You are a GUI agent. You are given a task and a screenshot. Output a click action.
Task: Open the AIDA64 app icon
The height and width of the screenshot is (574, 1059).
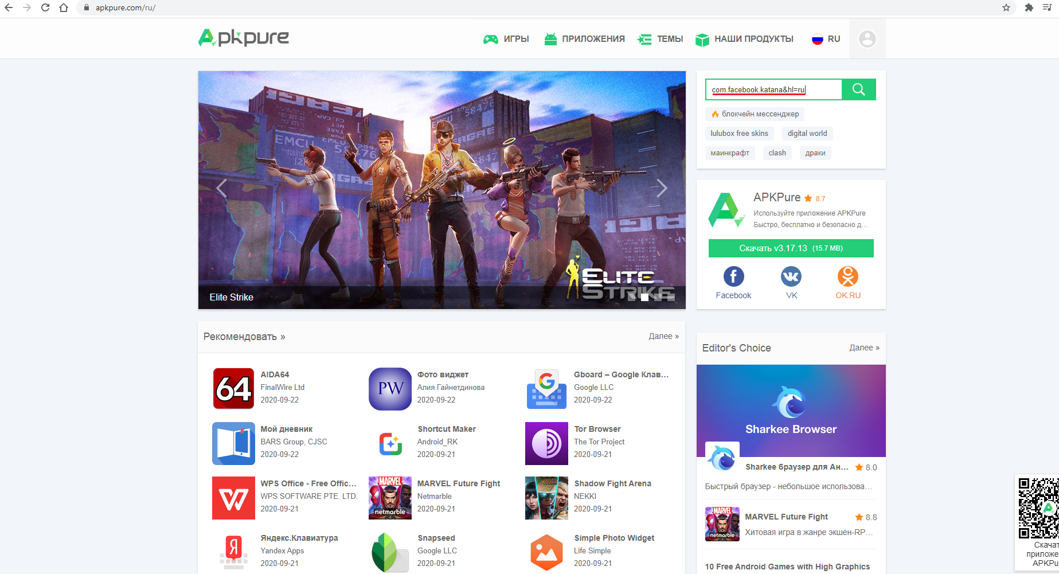(x=233, y=388)
